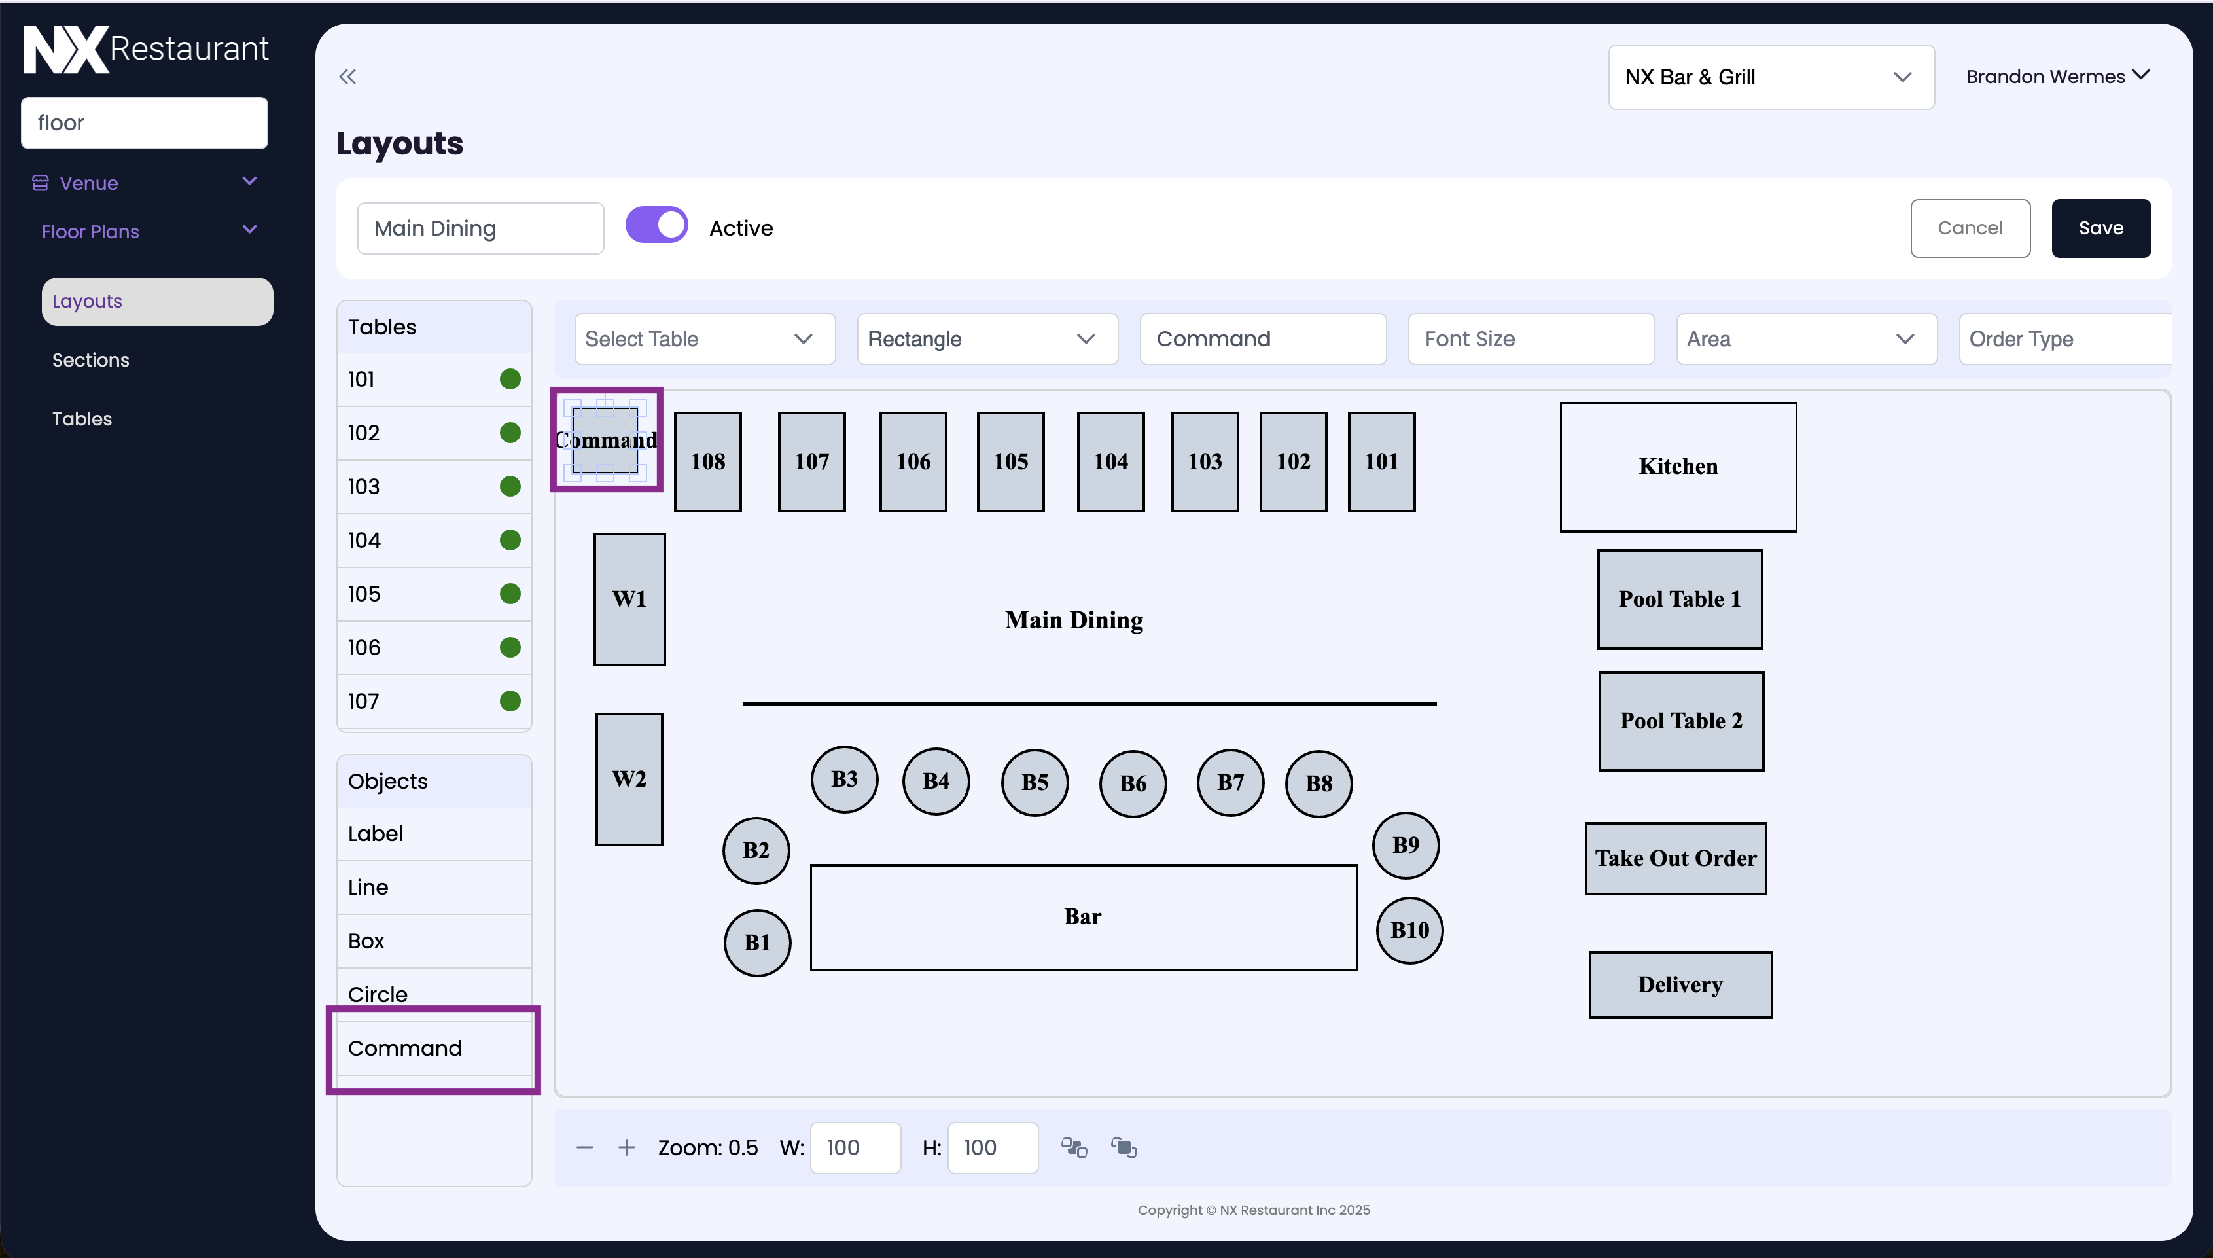The width and height of the screenshot is (2213, 1258).
Task: Expand the Floor Plans menu chevron
Action: tap(249, 230)
